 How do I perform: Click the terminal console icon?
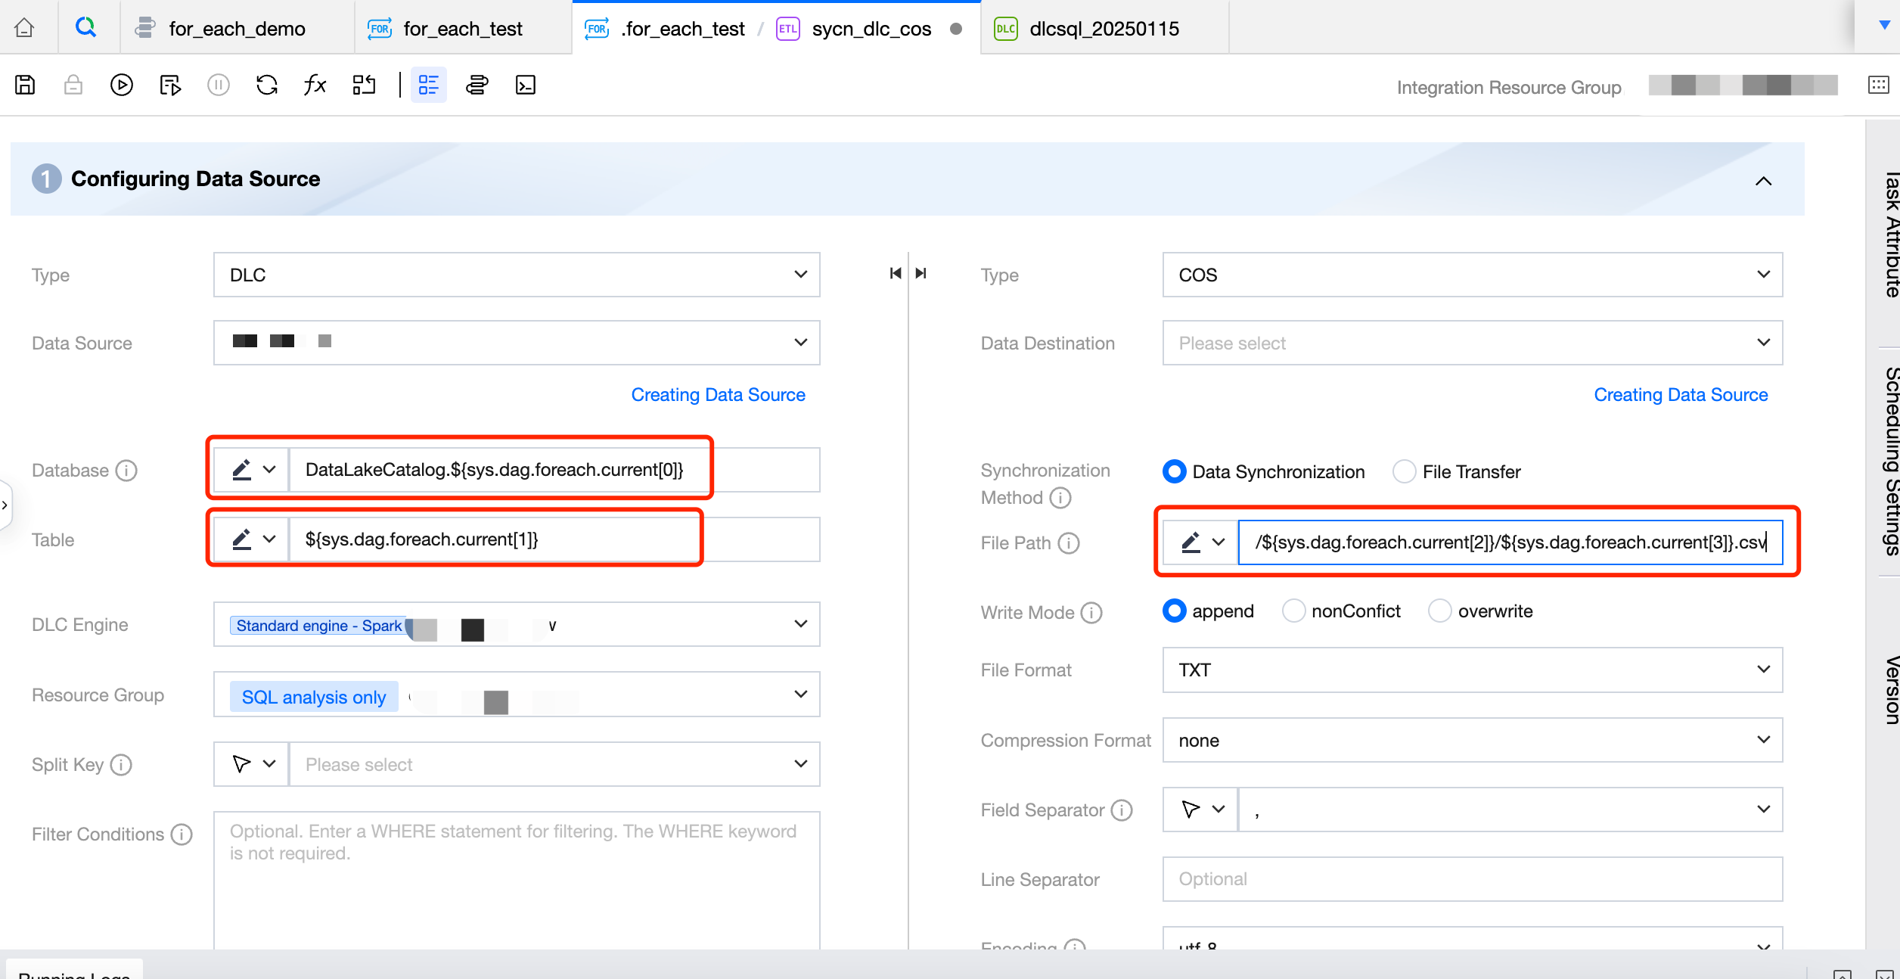coord(525,85)
